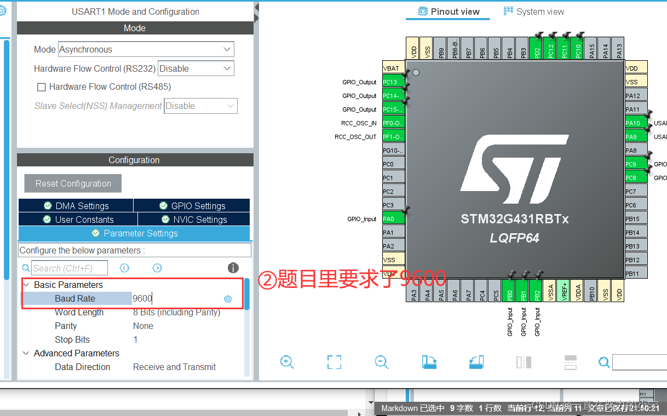
Task: Click the PC14 pin on the chip
Action: (394, 96)
